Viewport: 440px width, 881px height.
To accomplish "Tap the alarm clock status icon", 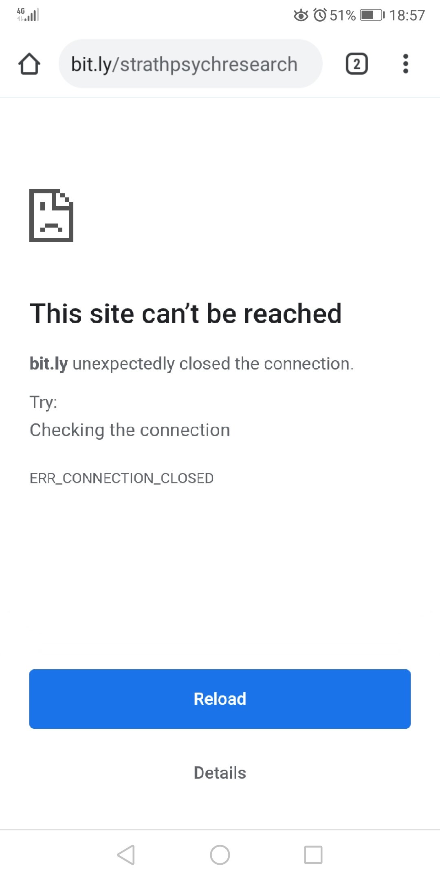I will [320, 15].
